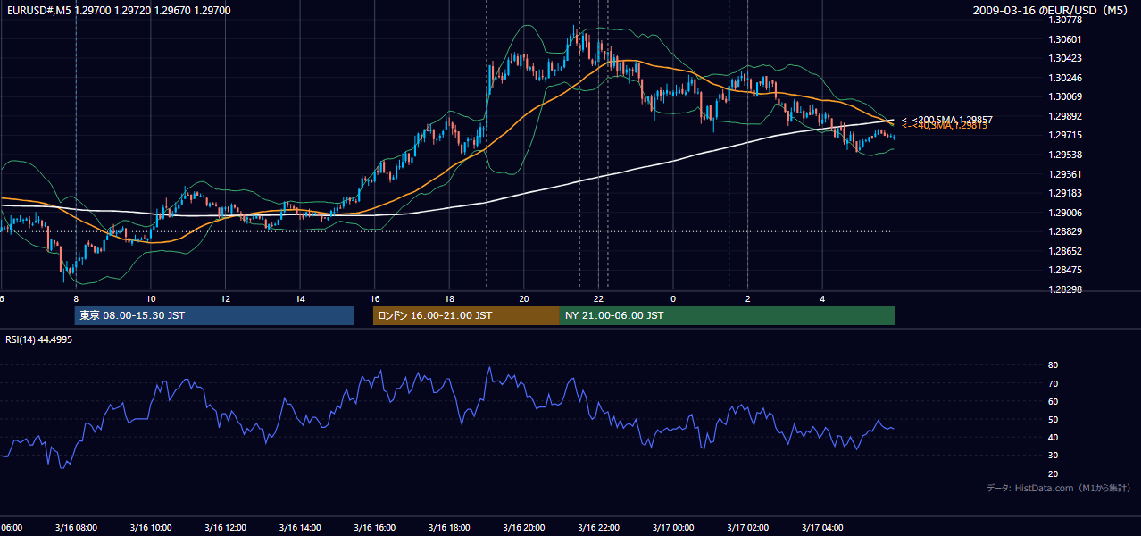Click the 3/16 12:00 bottom time label
Viewport: 1141px width, 536px height.
(x=225, y=528)
